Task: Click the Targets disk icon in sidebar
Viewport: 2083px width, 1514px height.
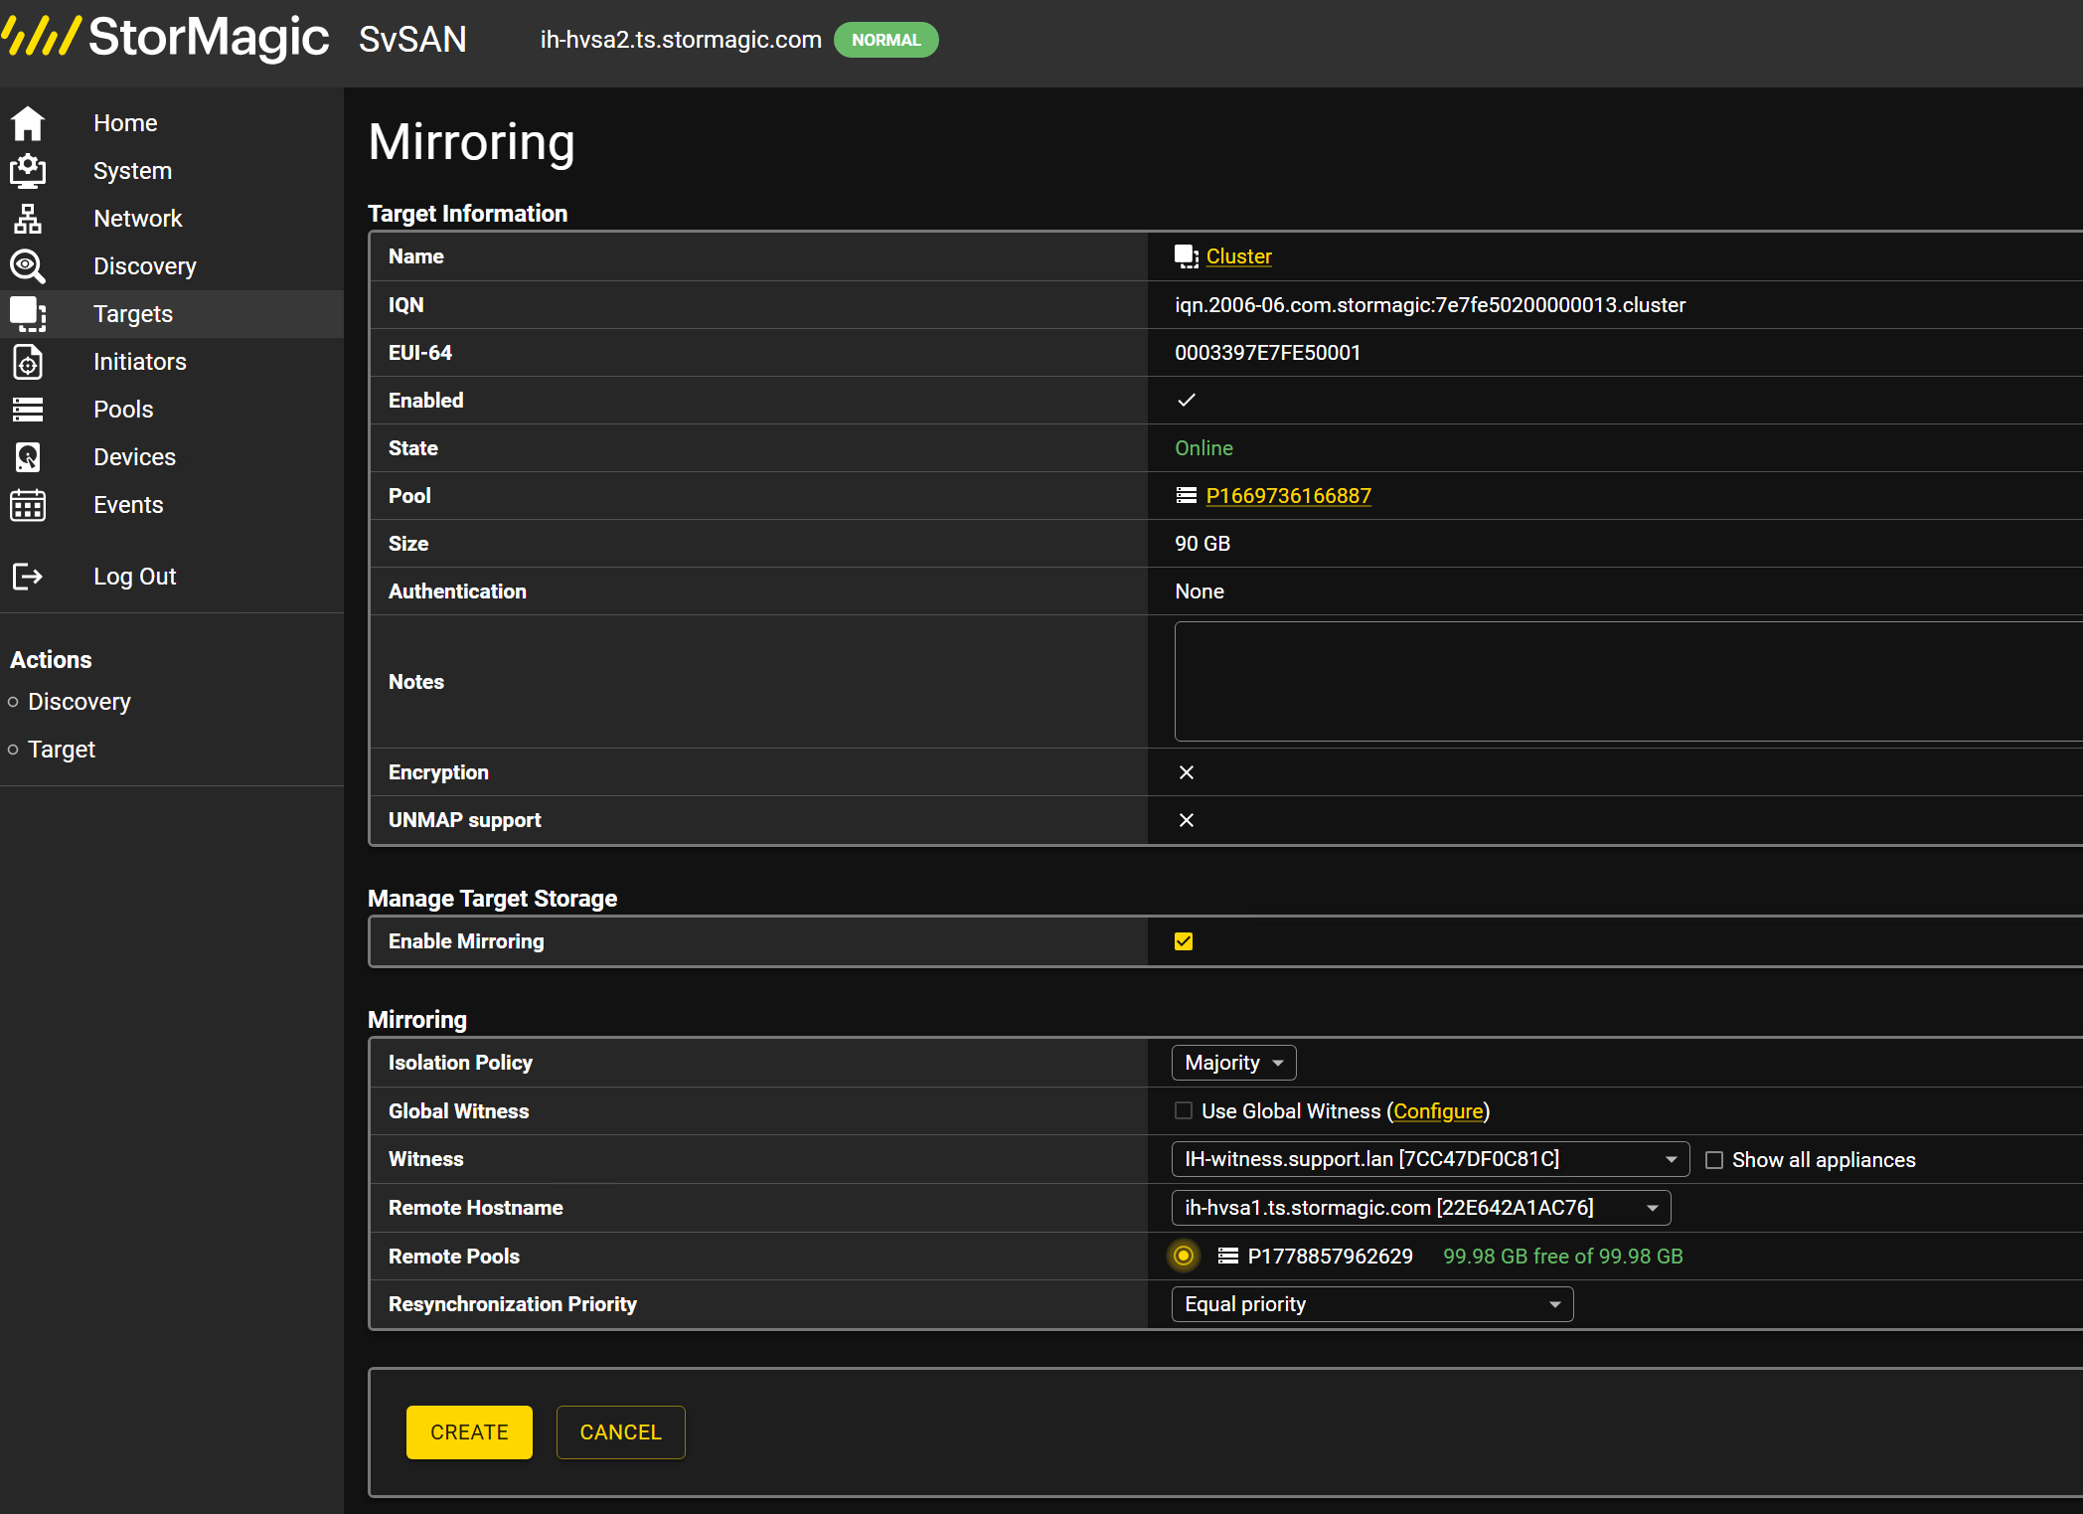Action: pos(28,314)
